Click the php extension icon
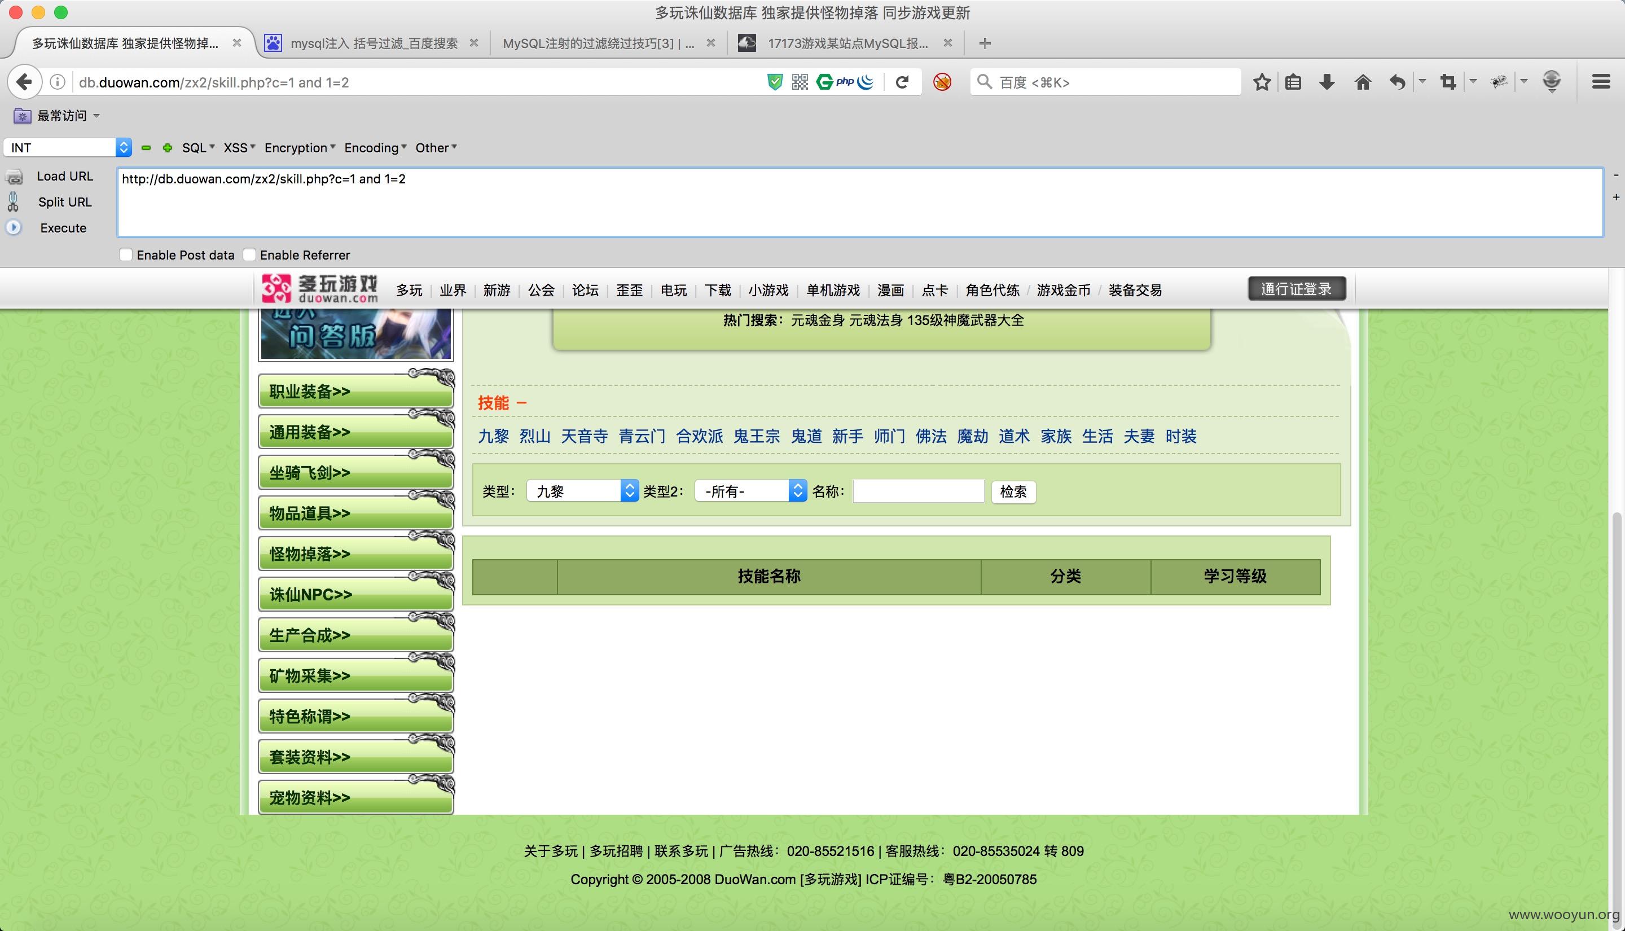This screenshot has width=1625, height=931. click(x=845, y=81)
